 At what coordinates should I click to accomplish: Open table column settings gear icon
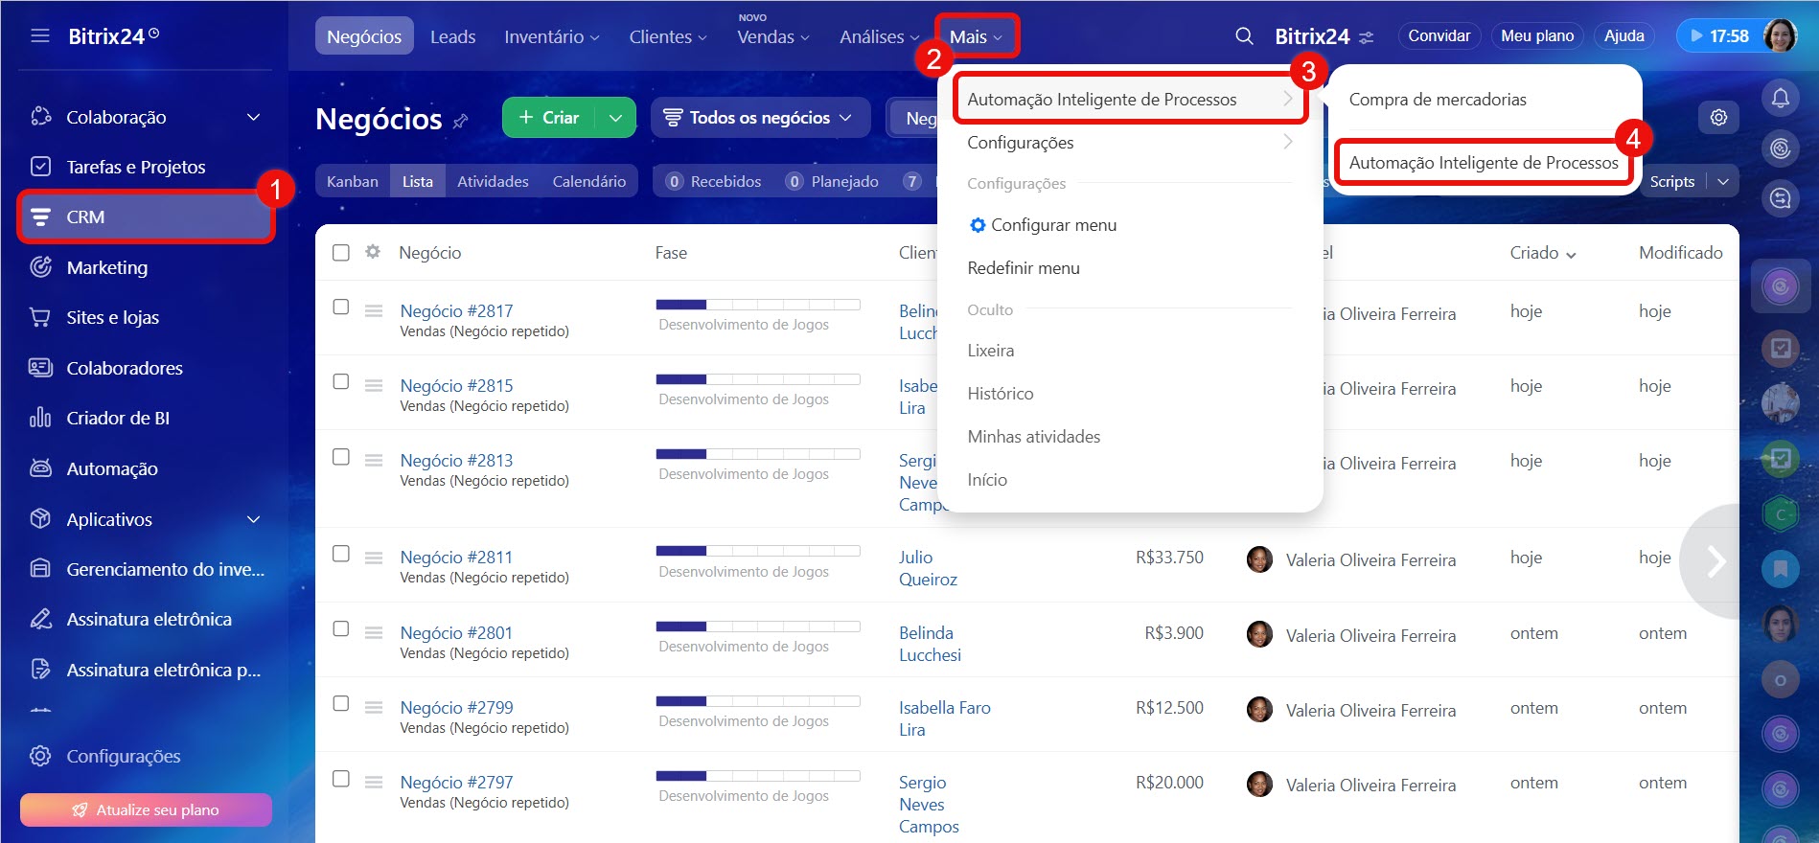pyautogui.click(x=373, y=252)
